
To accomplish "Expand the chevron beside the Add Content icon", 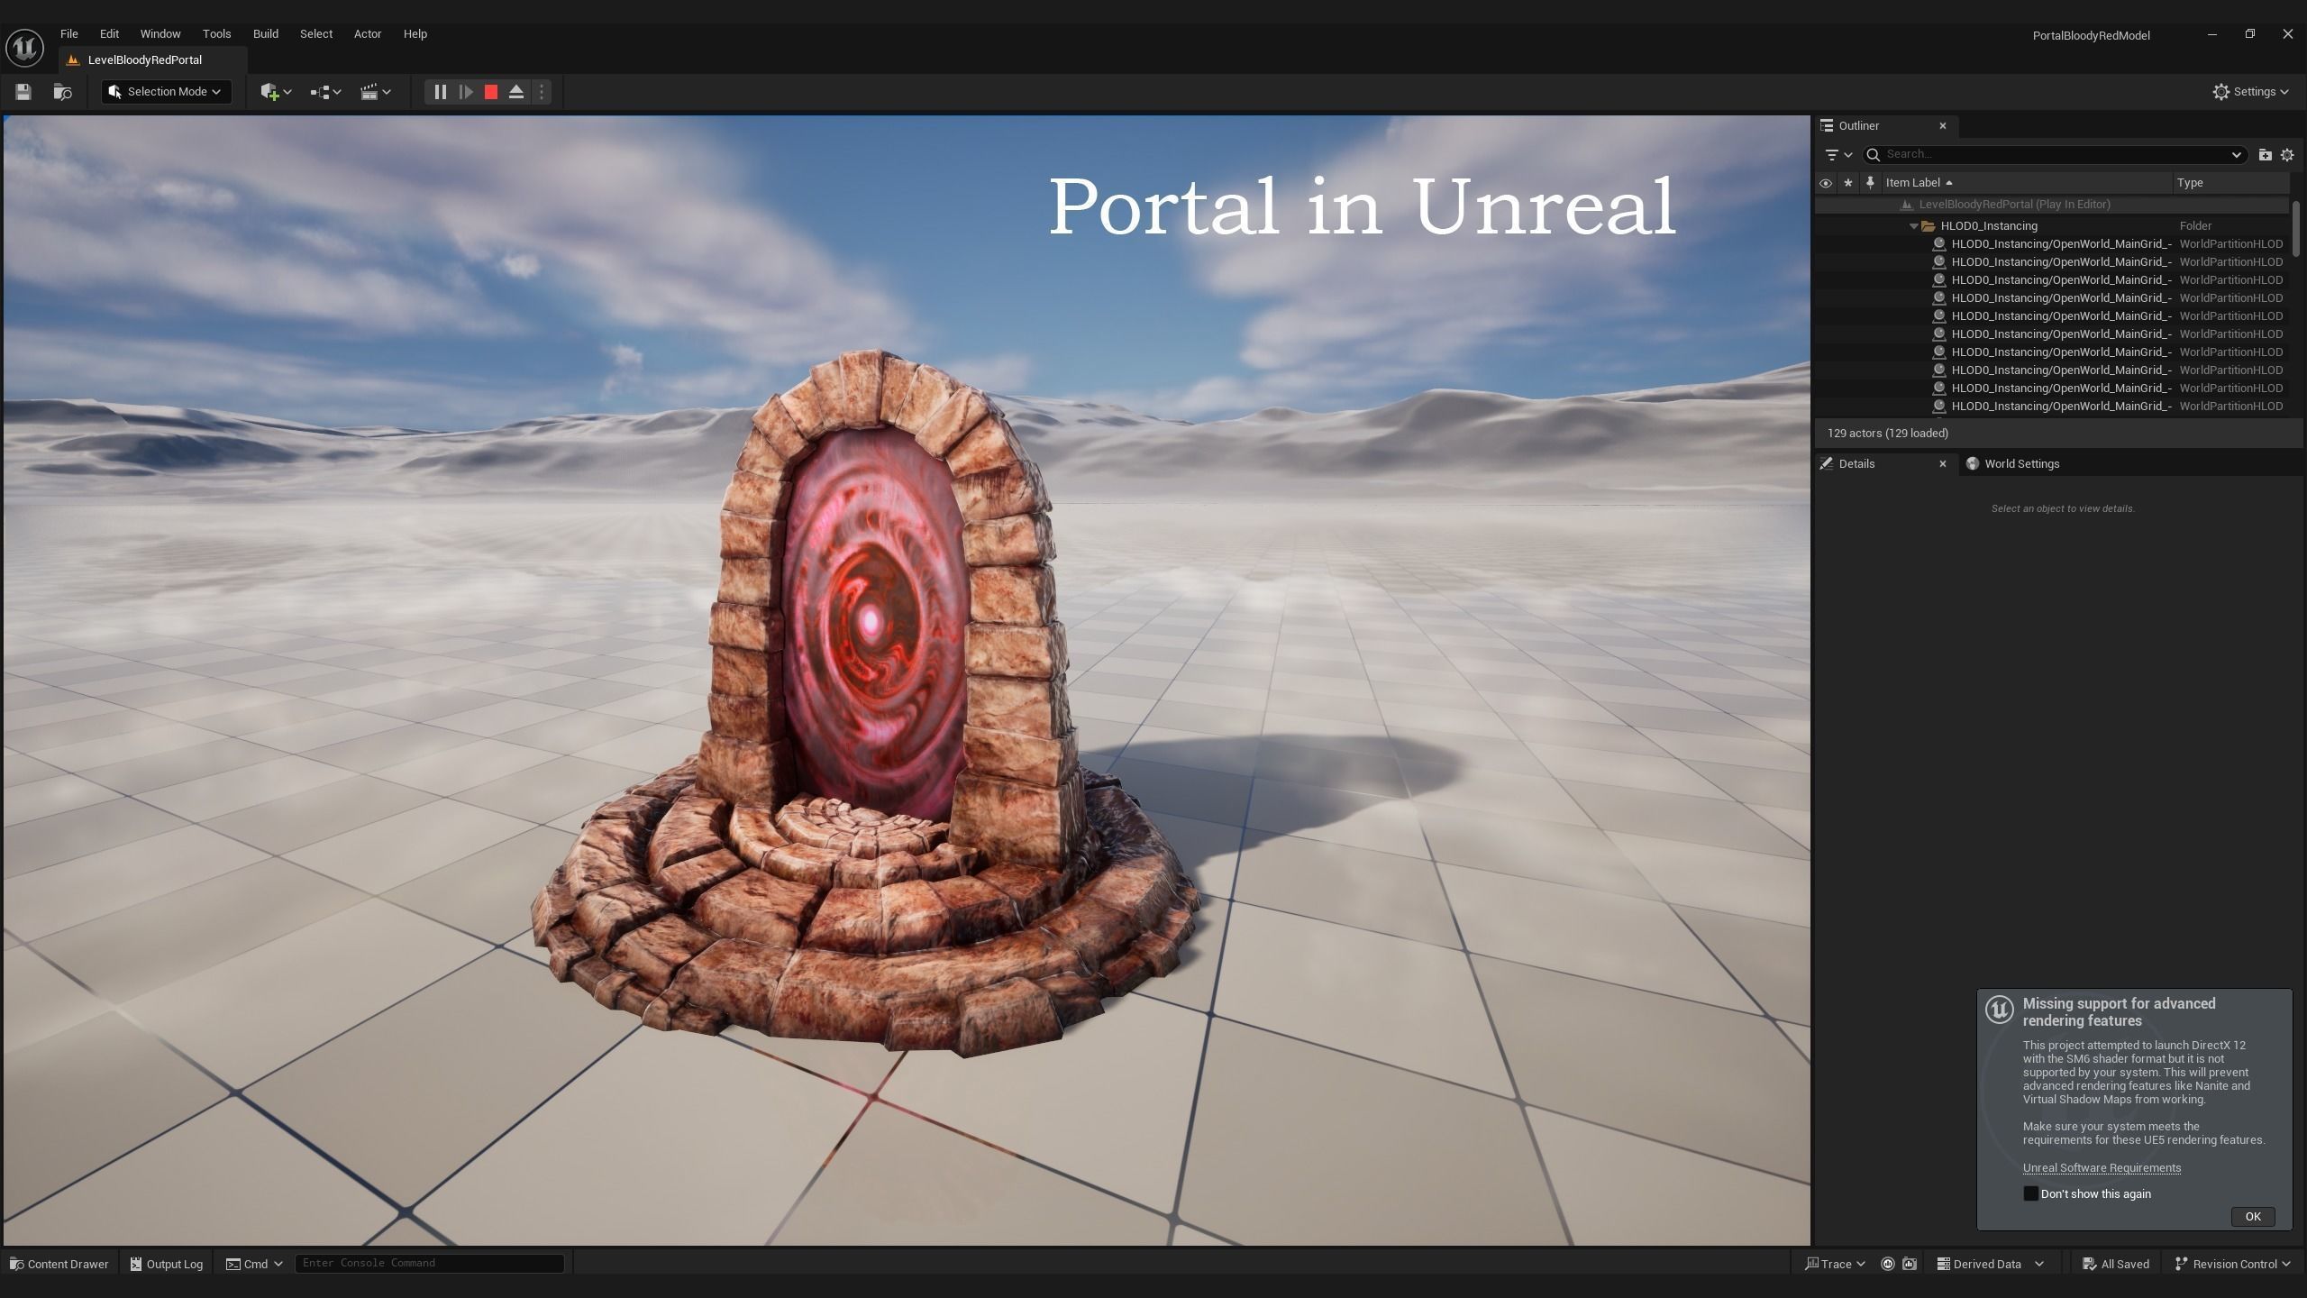I will coord(287,92).
